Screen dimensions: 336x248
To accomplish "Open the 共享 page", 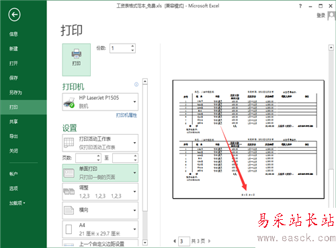I will pos(13,121).
